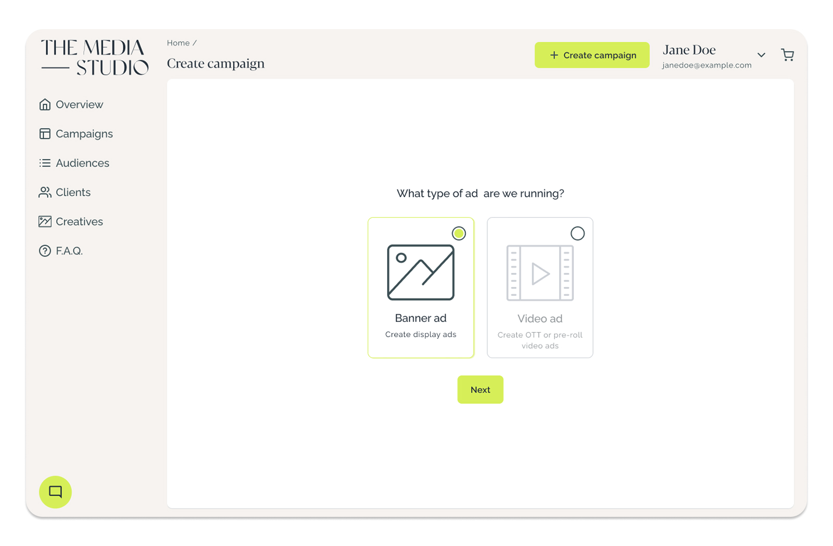The width and height of the screenshot is (833, 546).
Task: Click the Audiences list icon
Action: (45, 163)
